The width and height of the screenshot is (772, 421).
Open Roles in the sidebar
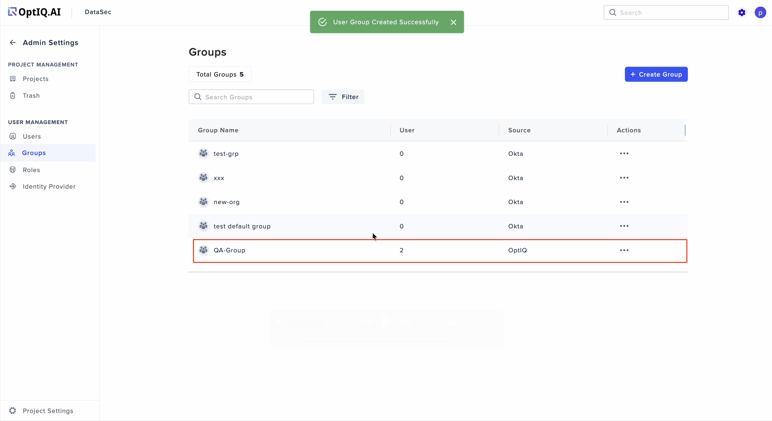(x=31, y=170)
